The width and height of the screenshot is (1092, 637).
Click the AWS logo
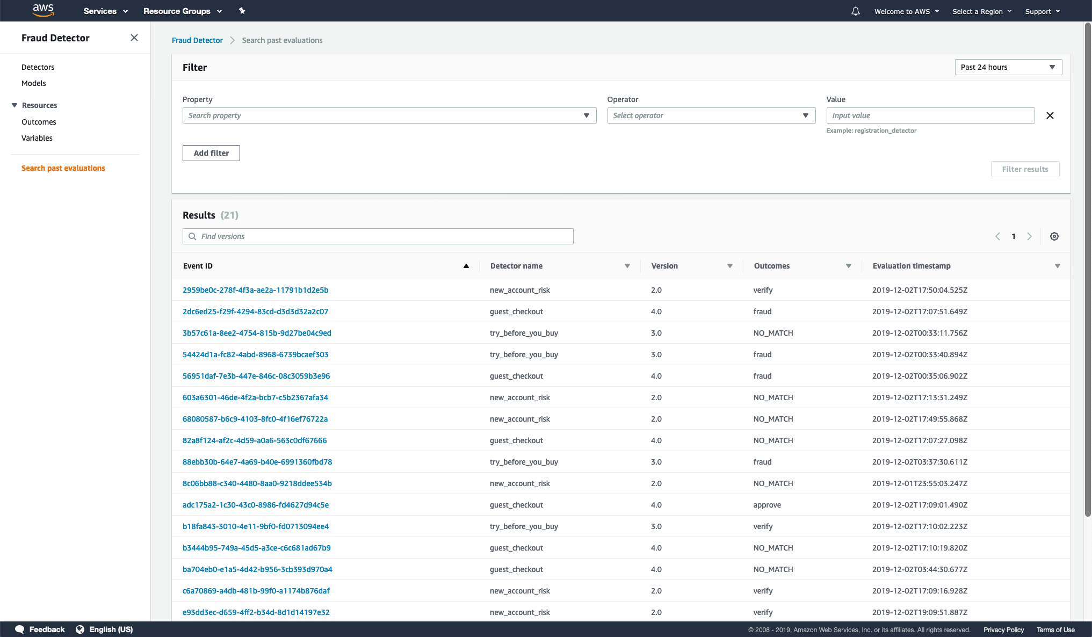click(x=43, y=10)
